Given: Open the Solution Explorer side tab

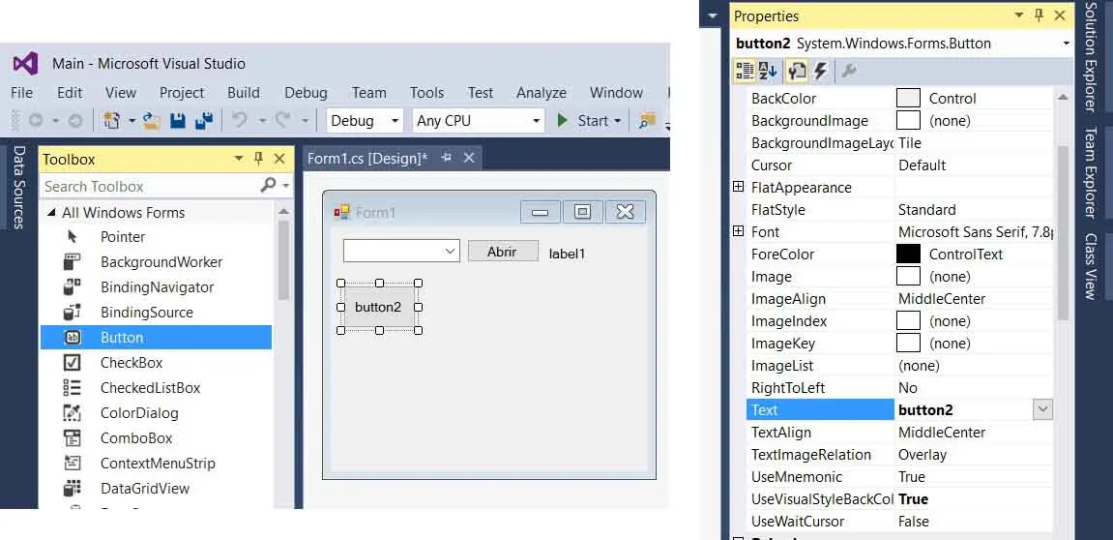Looking at the screenshot, I should pos(1091,57).
